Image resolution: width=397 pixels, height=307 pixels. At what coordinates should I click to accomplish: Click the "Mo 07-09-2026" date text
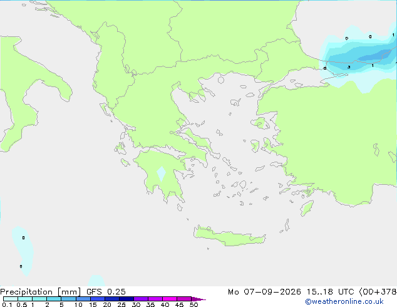[x=265, y=292]
